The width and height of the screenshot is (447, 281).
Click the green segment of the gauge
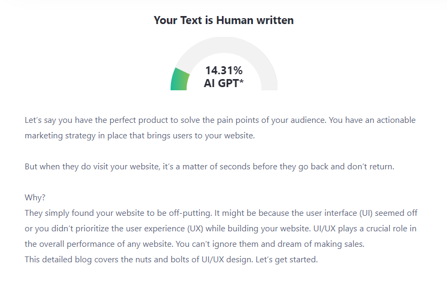coord(179,80)
